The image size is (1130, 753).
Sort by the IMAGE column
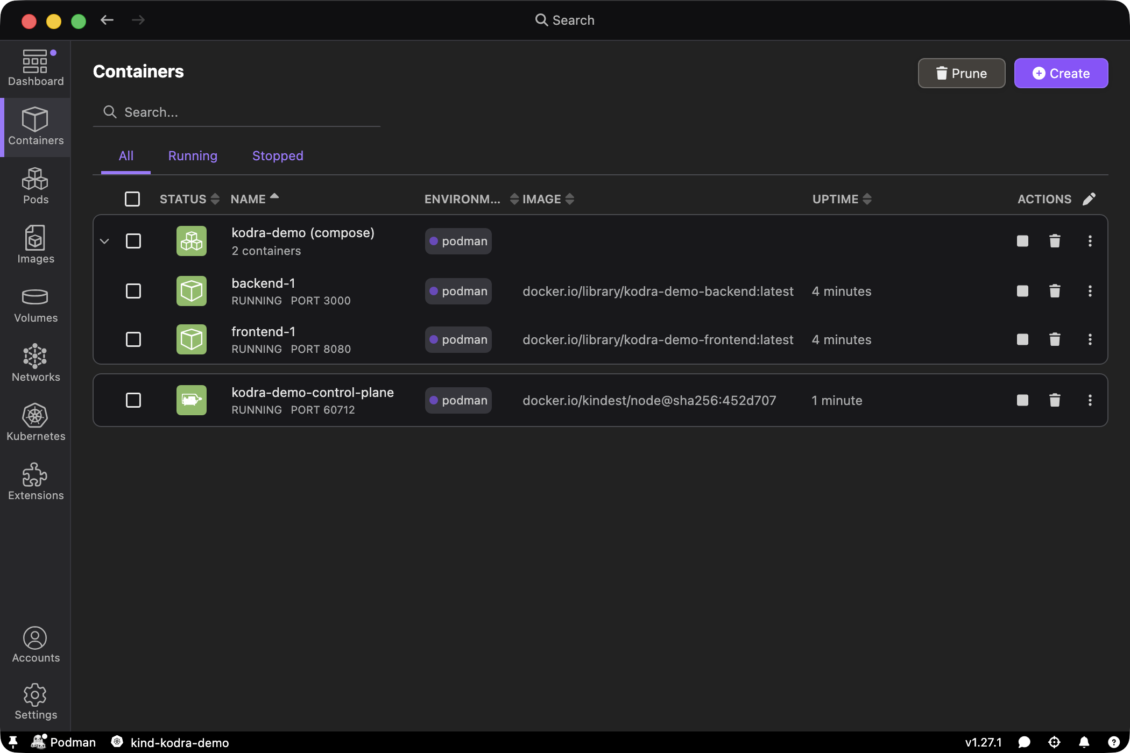548,199
